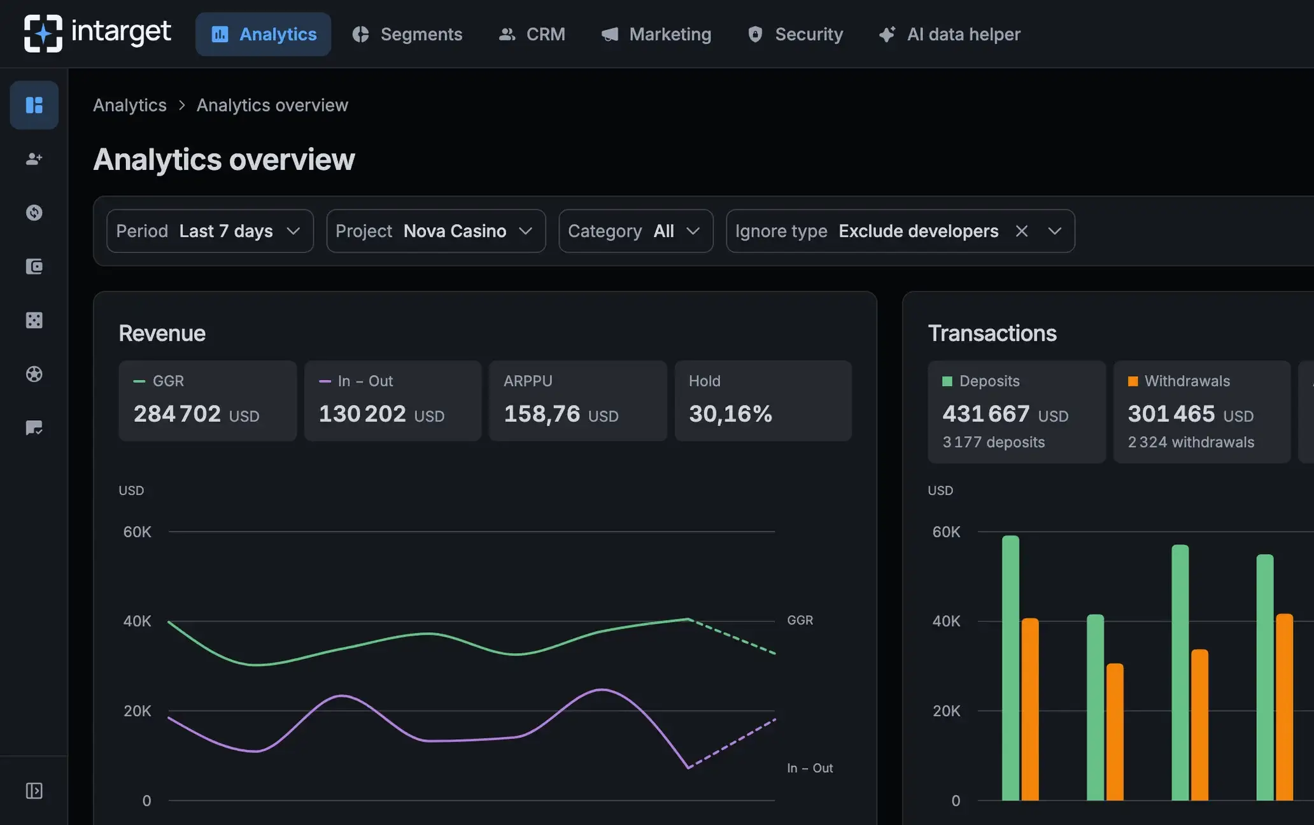The height and width of the screenshot is (825, 1314).
Task: Expand the Project Nova Casino dropdown
Action: coord(436,231)
